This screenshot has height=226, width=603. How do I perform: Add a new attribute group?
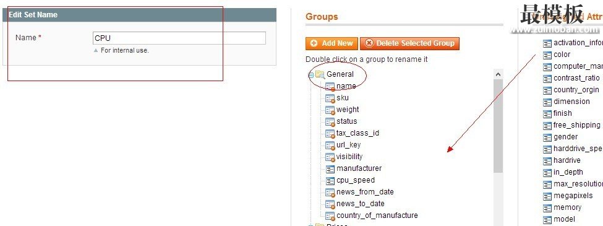coord(332,43)
